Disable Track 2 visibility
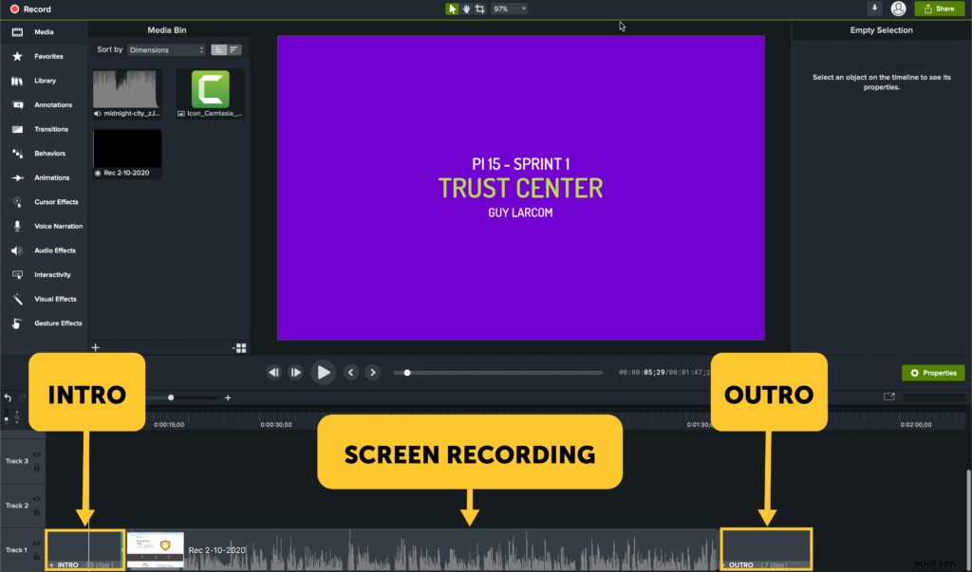972x572 pixels. 36,500
